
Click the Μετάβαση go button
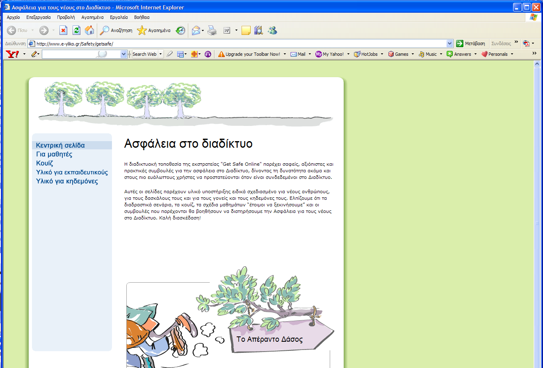click(471, 43)
